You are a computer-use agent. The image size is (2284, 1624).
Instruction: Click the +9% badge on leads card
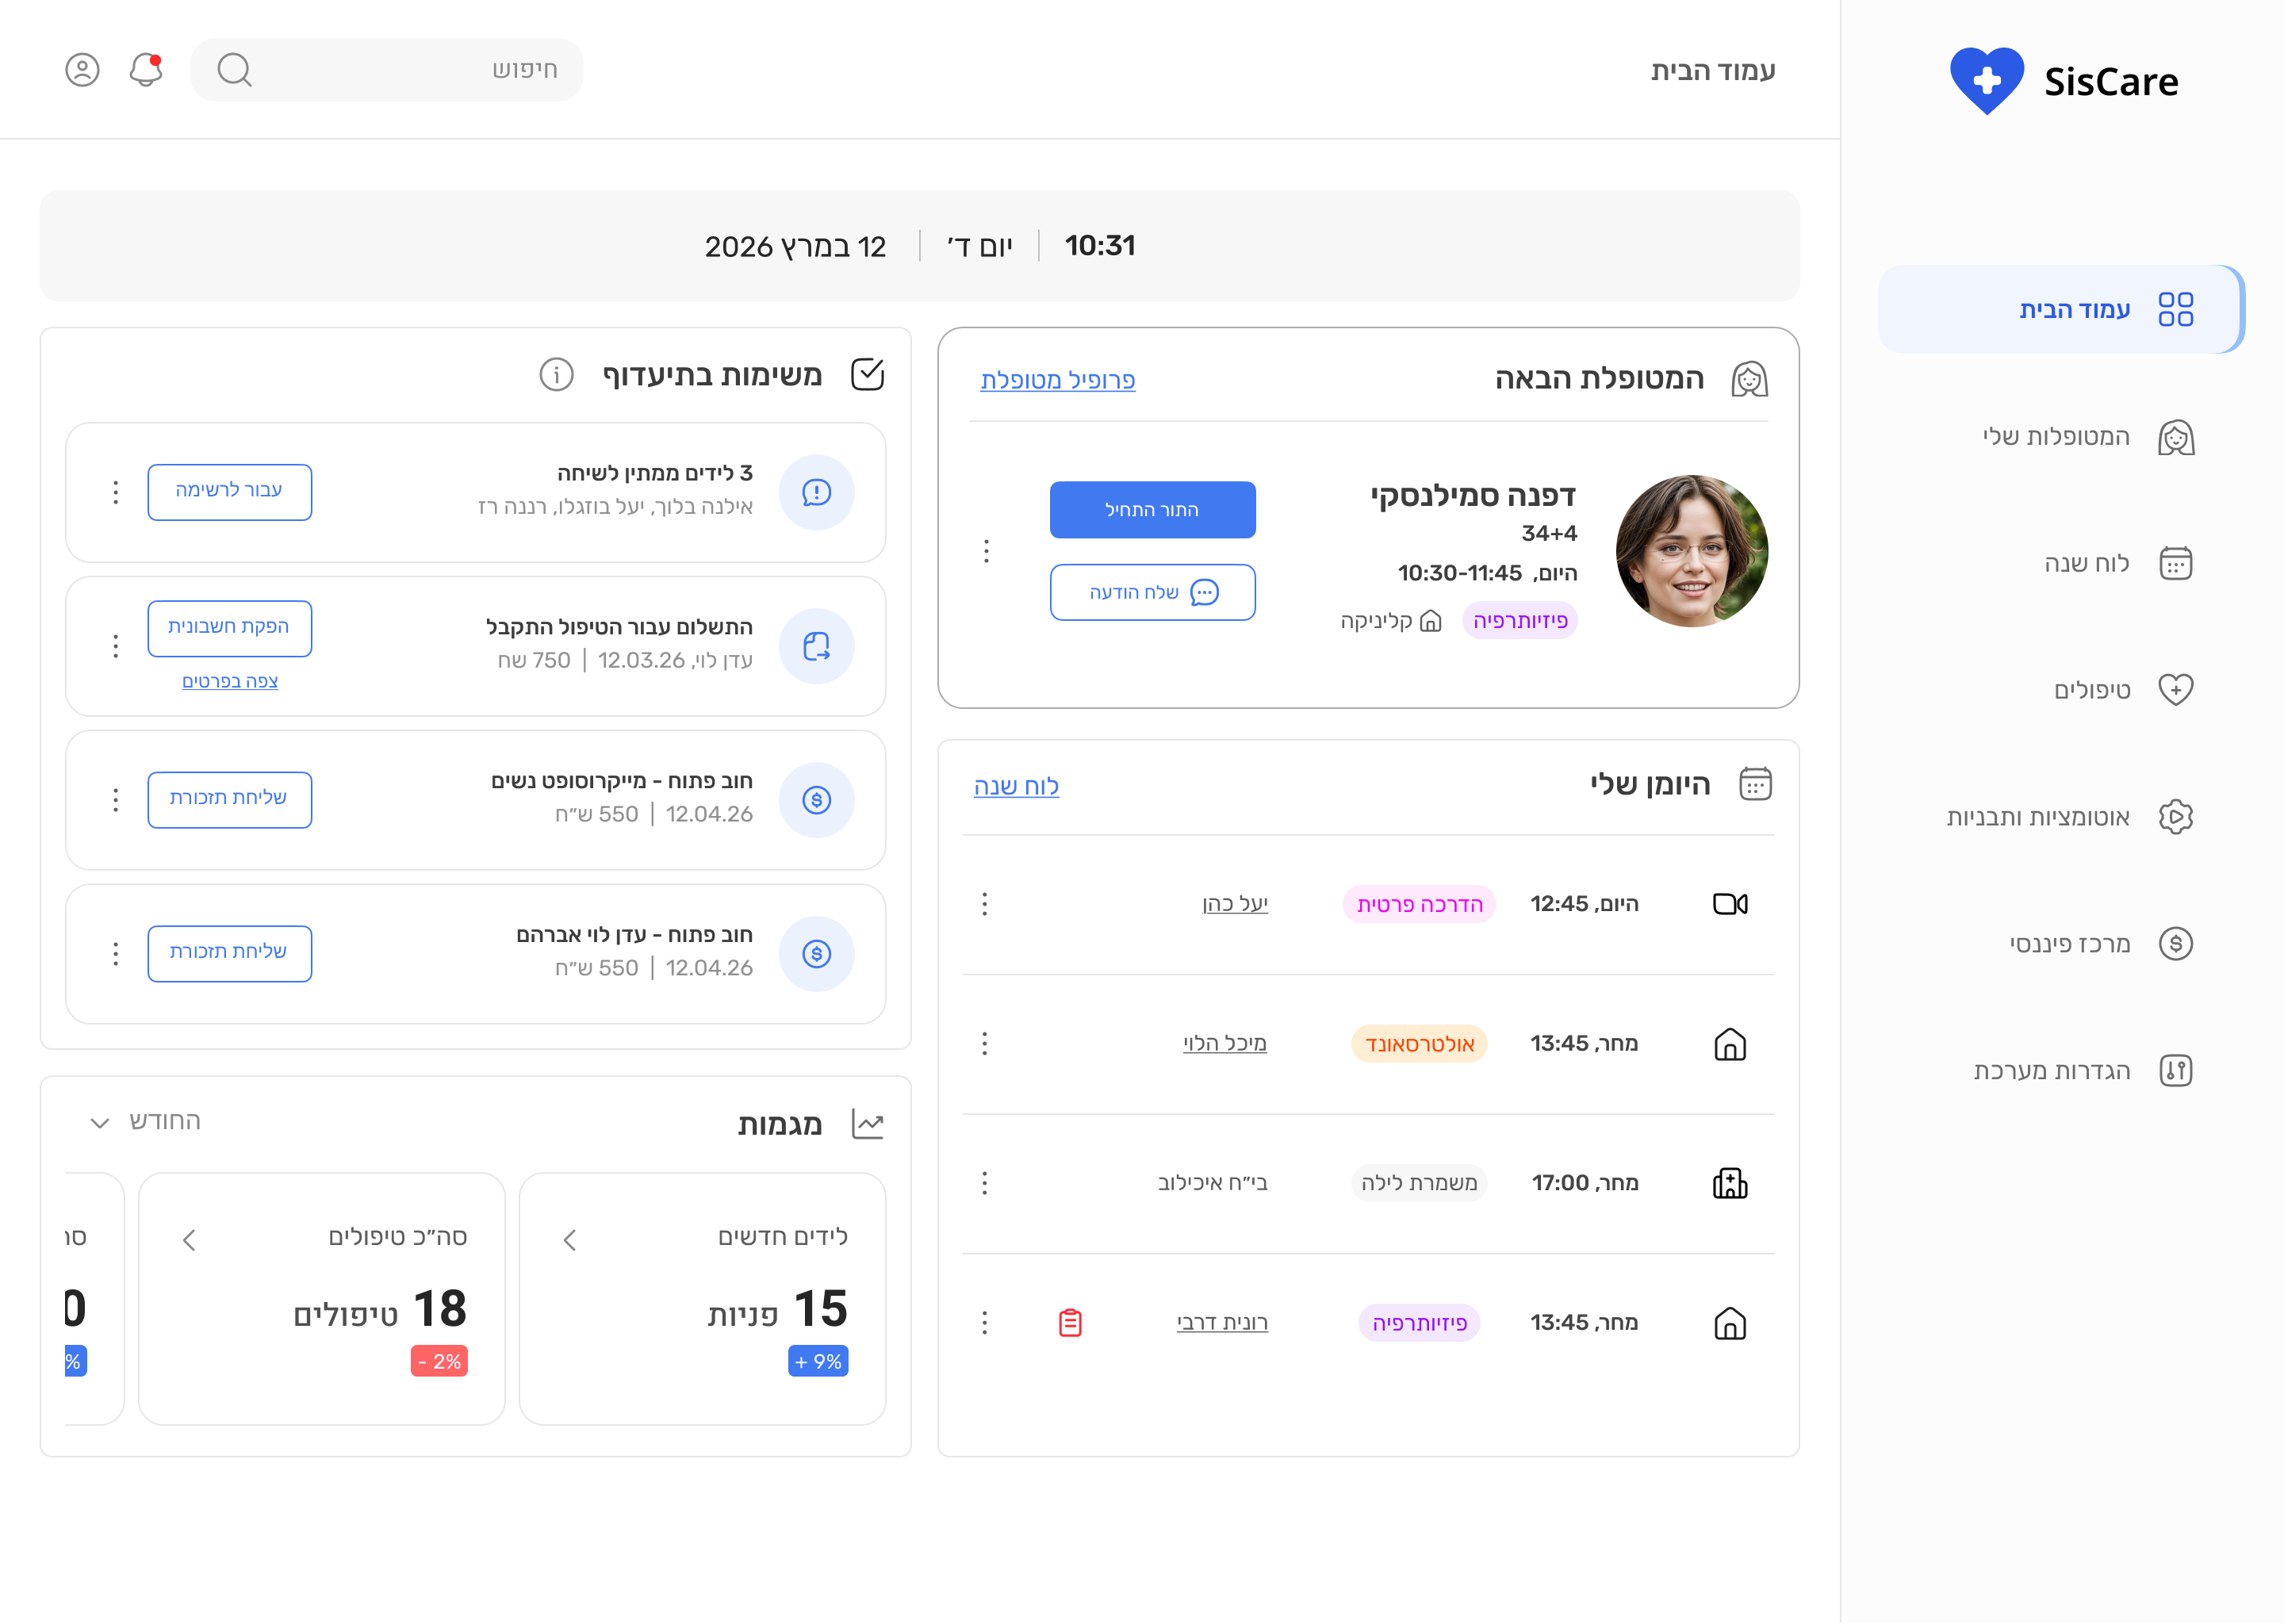point(818,1362)
